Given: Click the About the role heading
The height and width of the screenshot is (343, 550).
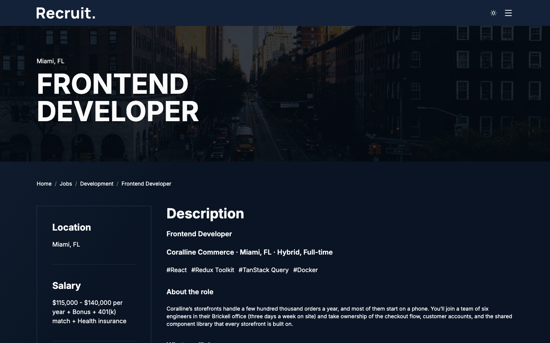Looking at the screenshot, I should coord(190,292).
